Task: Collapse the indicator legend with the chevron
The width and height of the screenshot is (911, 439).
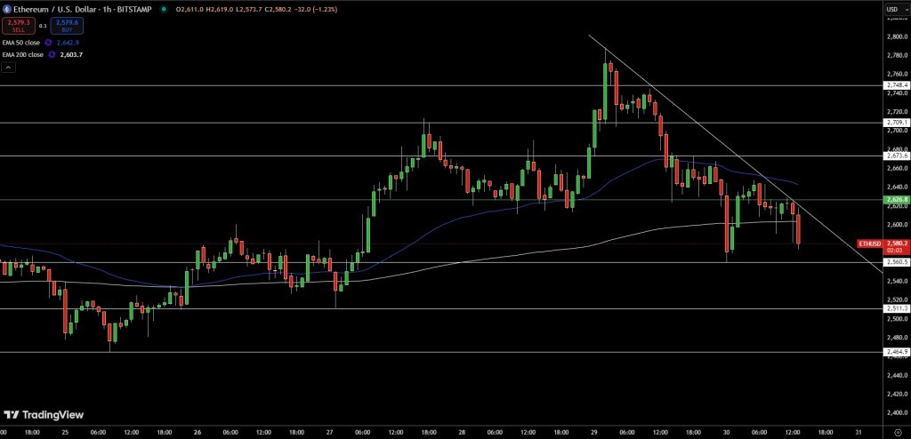Action: point(8,68)
